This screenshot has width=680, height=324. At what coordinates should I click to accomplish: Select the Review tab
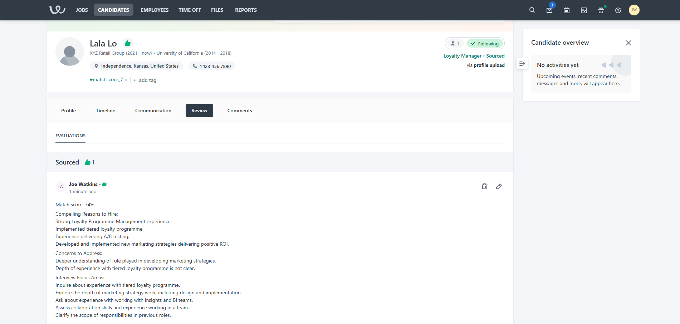click(x=199, y=111)
